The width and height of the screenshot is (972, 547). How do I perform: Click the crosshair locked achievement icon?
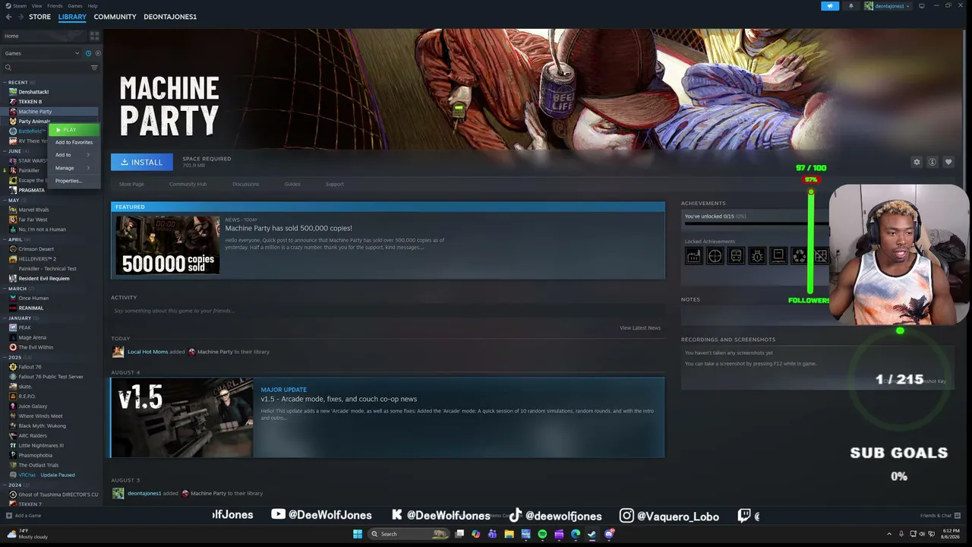click(715, 256)
